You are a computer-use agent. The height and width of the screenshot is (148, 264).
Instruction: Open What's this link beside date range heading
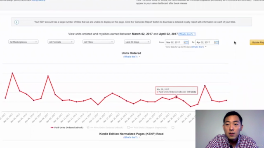[x=186, y=34]
